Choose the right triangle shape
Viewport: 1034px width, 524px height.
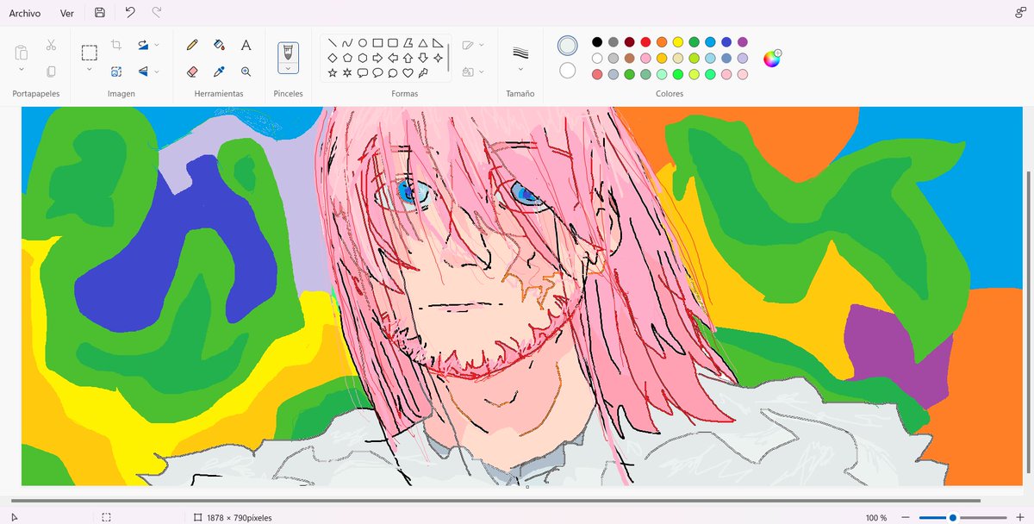click(438, 42)
